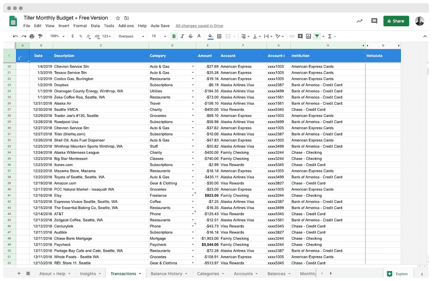This screenshot has height=281, width=432.
Task: Open the horizontal align dropdown
Action: pyautogui.click(x=245, y=36)
